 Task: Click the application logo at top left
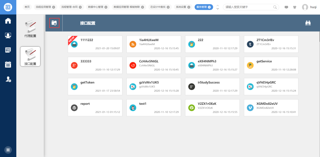8,7
